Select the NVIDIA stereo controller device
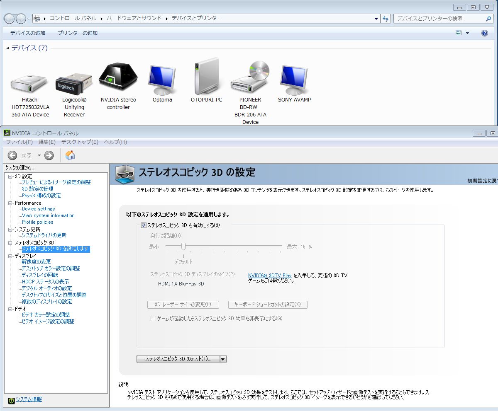Screen dimensions: 498x411 (118, 77)
